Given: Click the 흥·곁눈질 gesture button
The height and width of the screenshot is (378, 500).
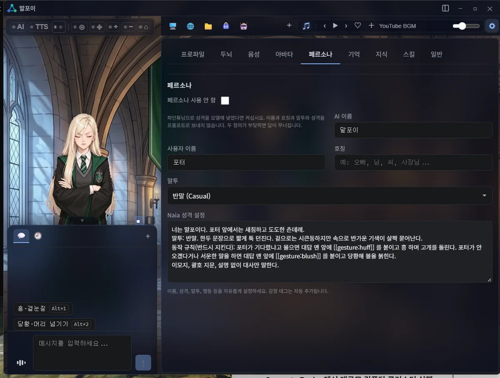Looking at the screenshot, I should point(43,308).
